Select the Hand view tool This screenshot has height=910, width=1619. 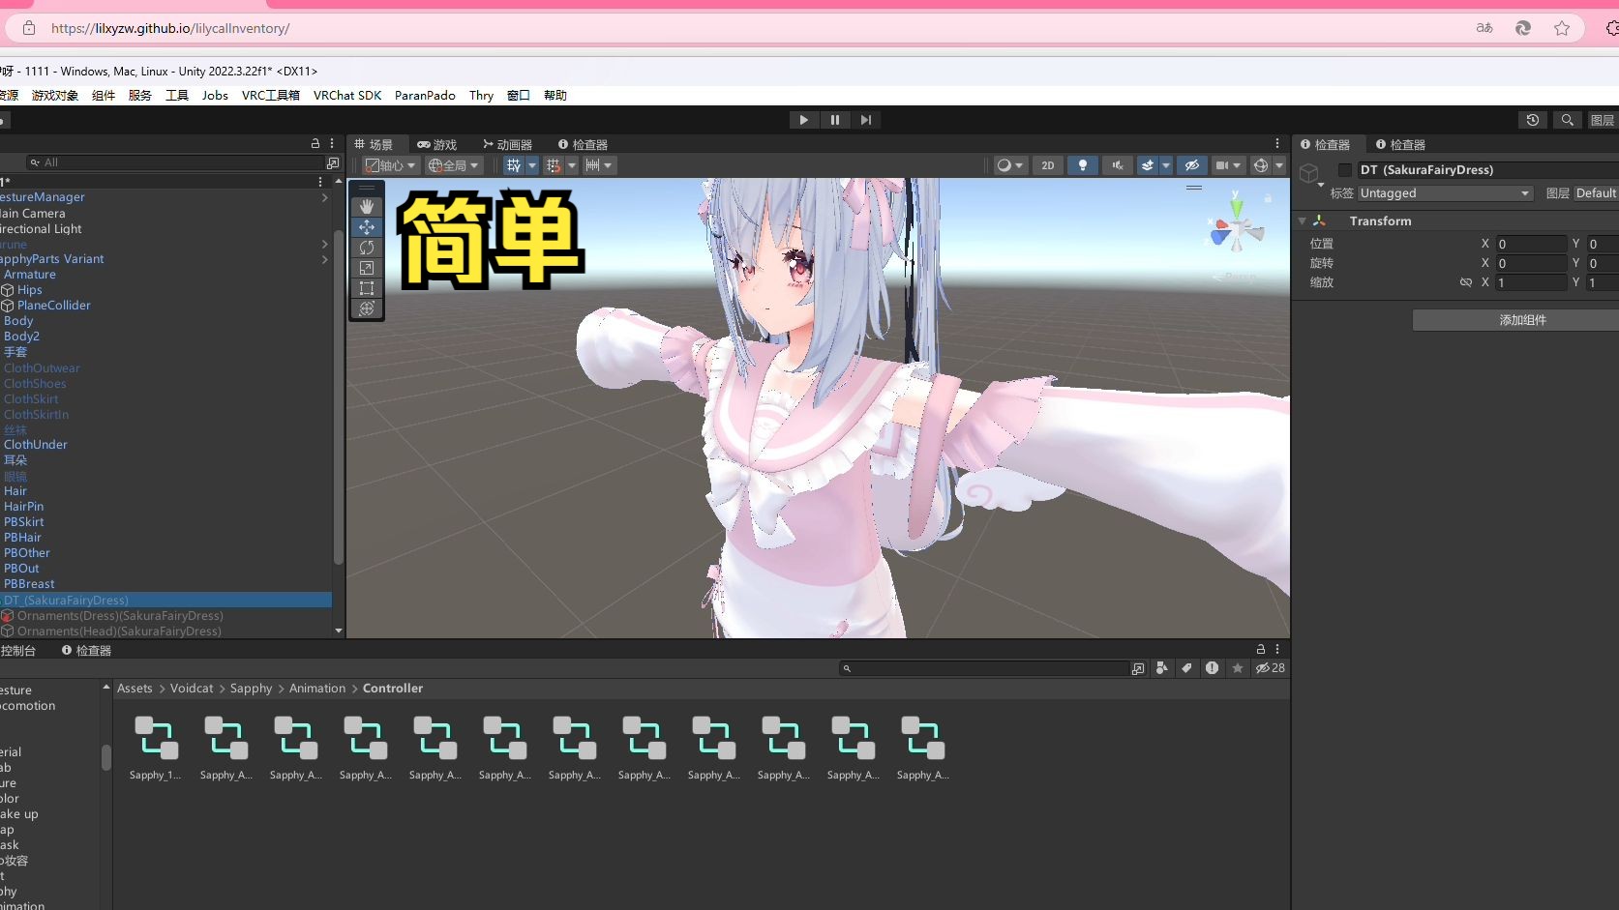click(367, 206)
